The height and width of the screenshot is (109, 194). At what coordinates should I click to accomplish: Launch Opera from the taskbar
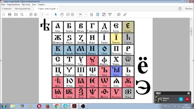point(39,106)
